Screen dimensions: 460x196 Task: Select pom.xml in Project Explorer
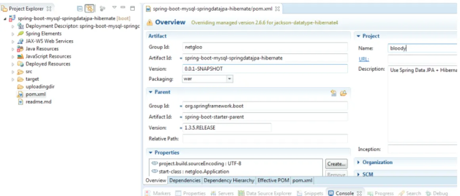coord(31,94)
